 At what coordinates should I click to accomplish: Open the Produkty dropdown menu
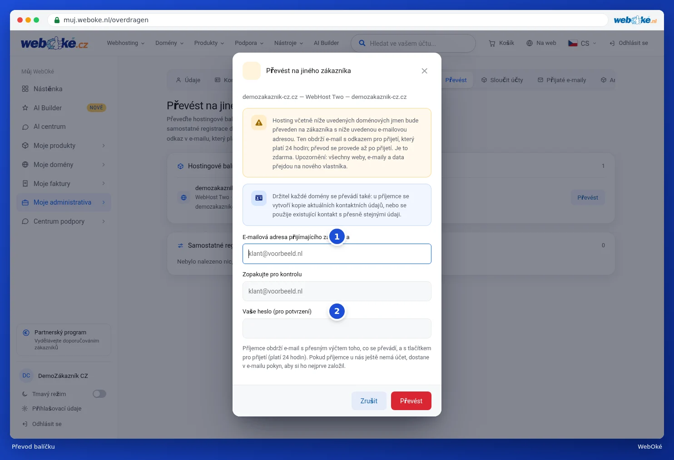click(209, 43)
